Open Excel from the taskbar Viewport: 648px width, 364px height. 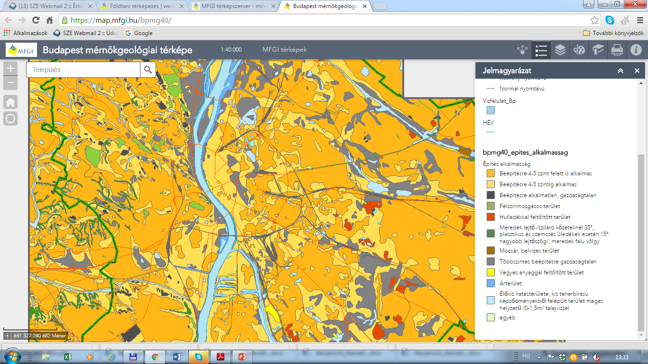(x=67, y=356)
